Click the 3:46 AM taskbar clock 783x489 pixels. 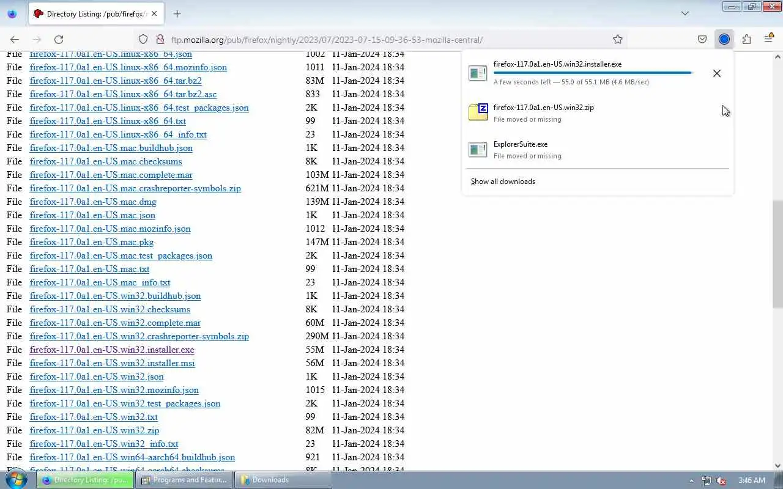pyautogui.click(x=752, y=480)
